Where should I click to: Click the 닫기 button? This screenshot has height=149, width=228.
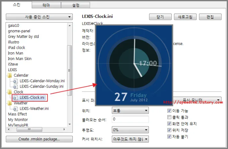[x=160, y=17]
